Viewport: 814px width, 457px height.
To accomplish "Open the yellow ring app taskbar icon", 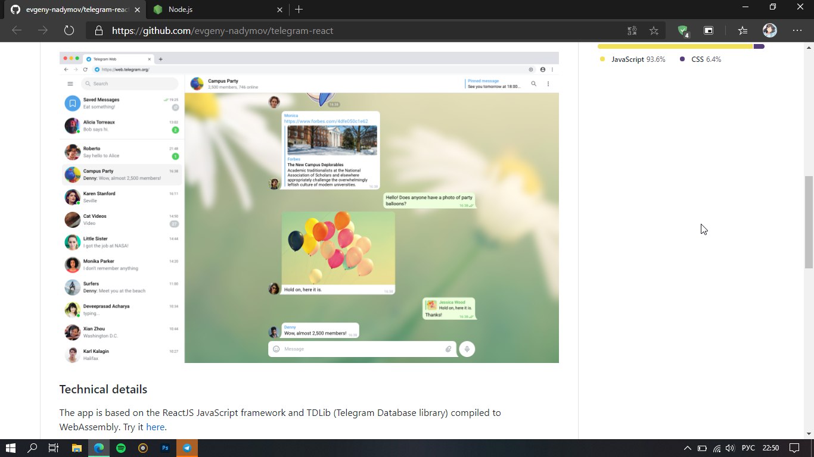I will point(143,448).
